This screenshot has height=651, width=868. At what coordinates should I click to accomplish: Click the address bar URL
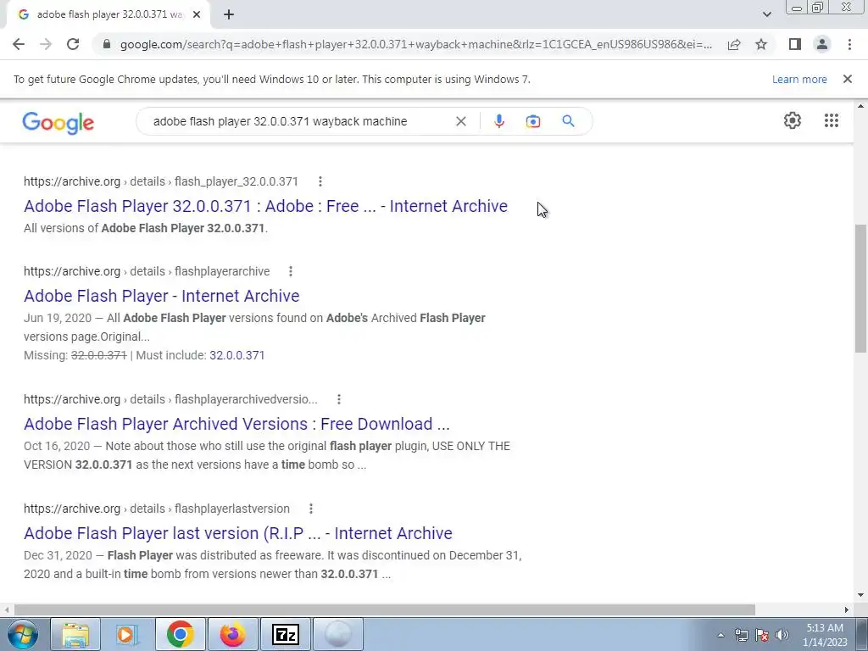pos(415,44)
